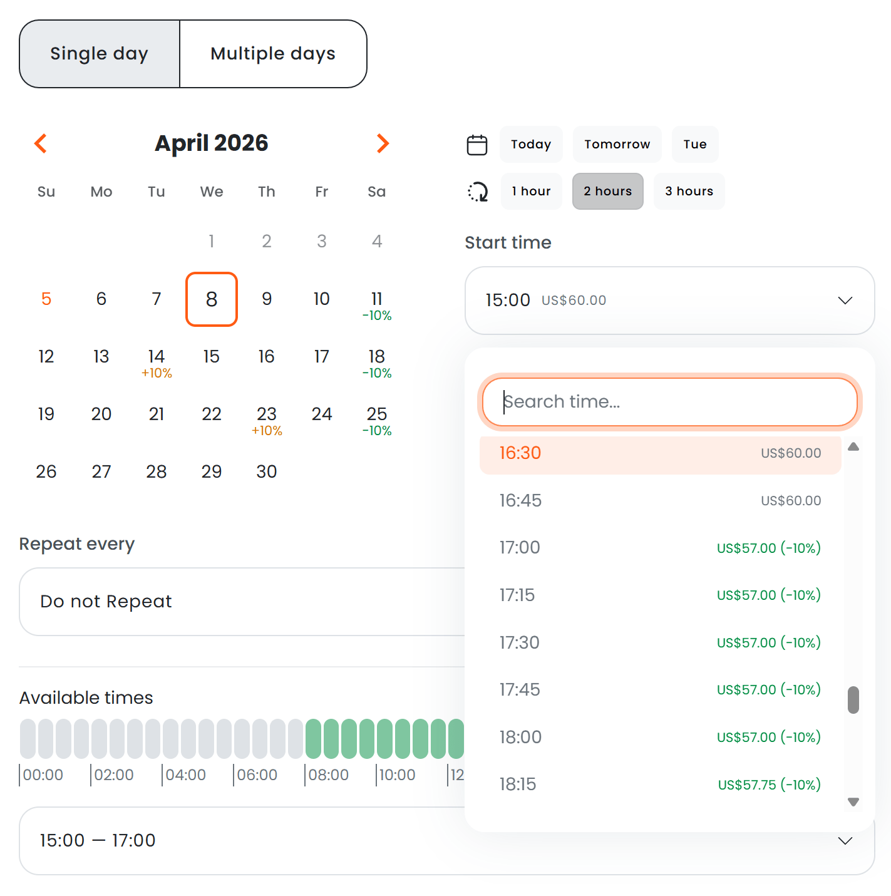Select the 16:45 time option
This screenshot has width=891, height=896.
coord(660,500)
